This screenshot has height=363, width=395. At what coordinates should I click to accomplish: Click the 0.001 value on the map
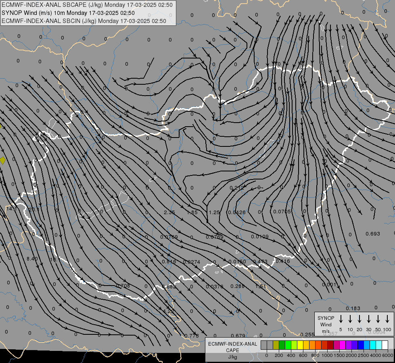tap(329, 285)
